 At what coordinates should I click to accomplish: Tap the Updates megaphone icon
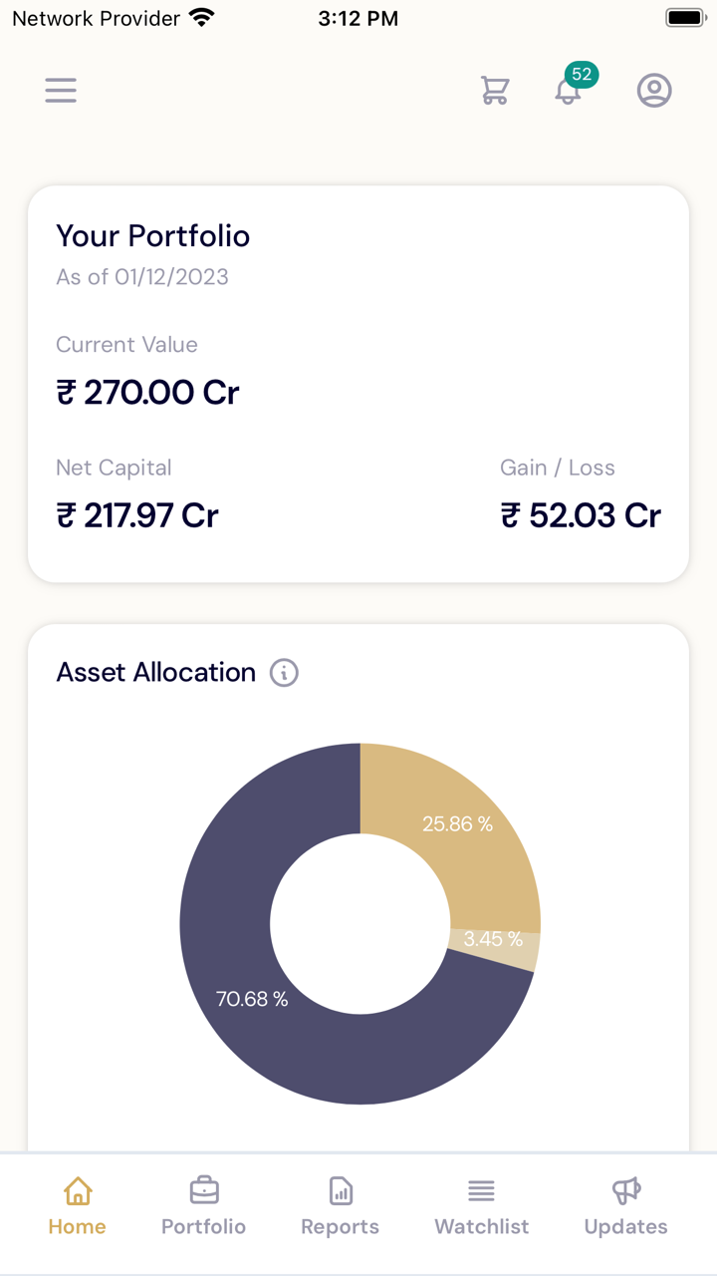pyautogui.click(x=625, y=1190)
